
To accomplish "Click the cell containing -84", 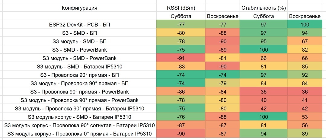I will 222,92.
